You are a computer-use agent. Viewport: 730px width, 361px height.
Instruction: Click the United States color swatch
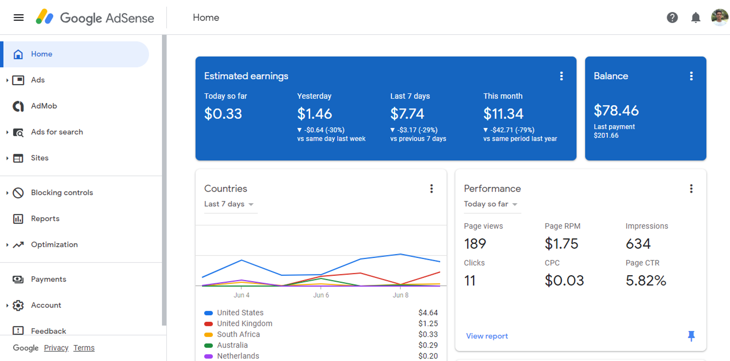point(208,313)
